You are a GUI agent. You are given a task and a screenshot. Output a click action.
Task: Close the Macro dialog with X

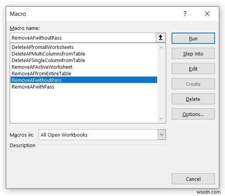[x=207, y=14]
